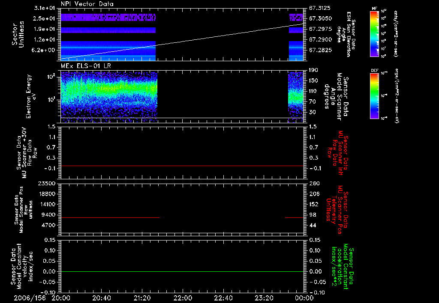Click the "14100" scanner position tick

[47, 204]
